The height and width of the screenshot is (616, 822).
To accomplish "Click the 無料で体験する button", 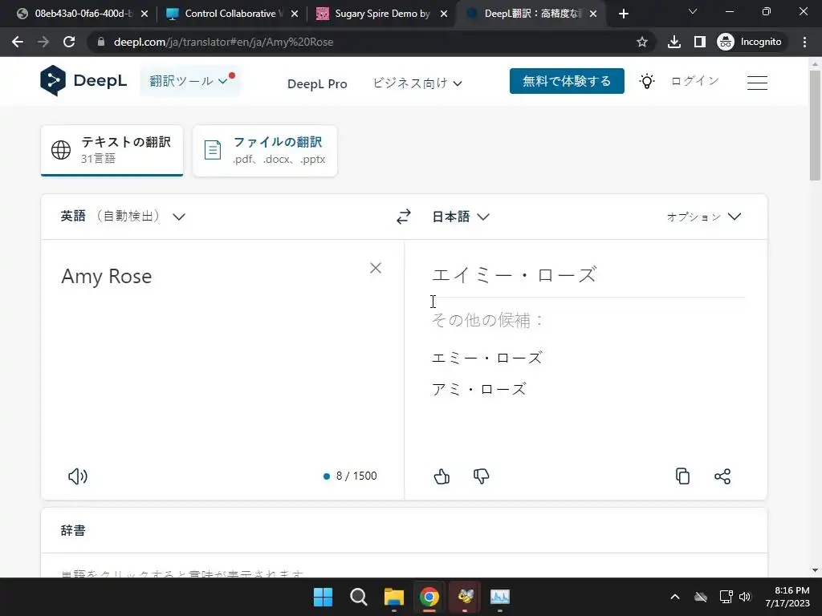I will (567, 81).
